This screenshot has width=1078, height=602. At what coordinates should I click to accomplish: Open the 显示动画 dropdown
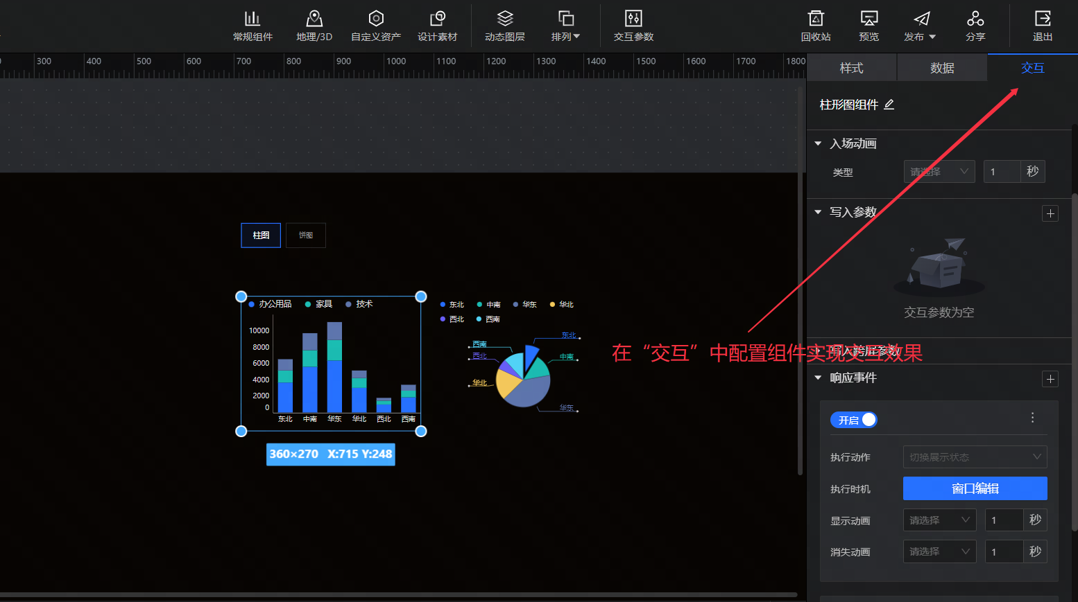939,520
